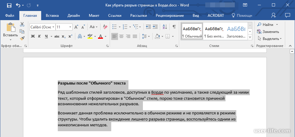This screenshot has height=137, width=295.
Task: Click the bullets list icon
Action: pyautogui.click(x=114, y=27)
